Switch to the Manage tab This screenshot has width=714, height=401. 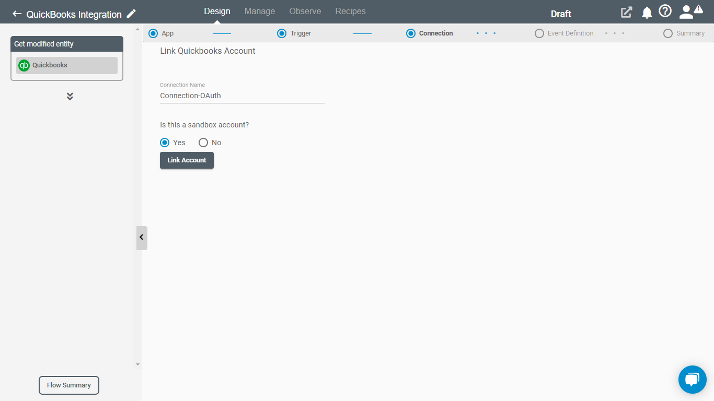260,11
